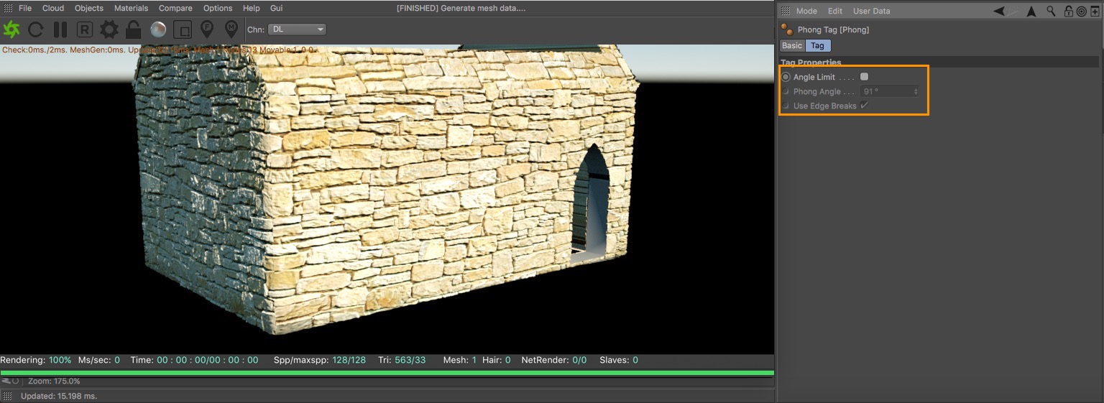This screenshot has height=403, width=1104.
Task: Click the Phong Angle keyframe dot
Action: [x=786, y=91]
